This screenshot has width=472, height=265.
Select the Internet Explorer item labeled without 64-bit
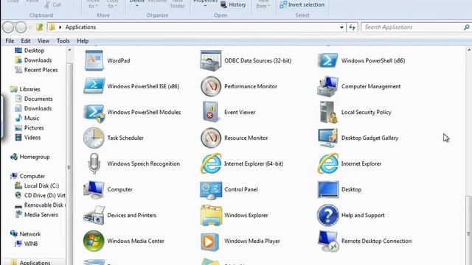[x=327, y=163]
